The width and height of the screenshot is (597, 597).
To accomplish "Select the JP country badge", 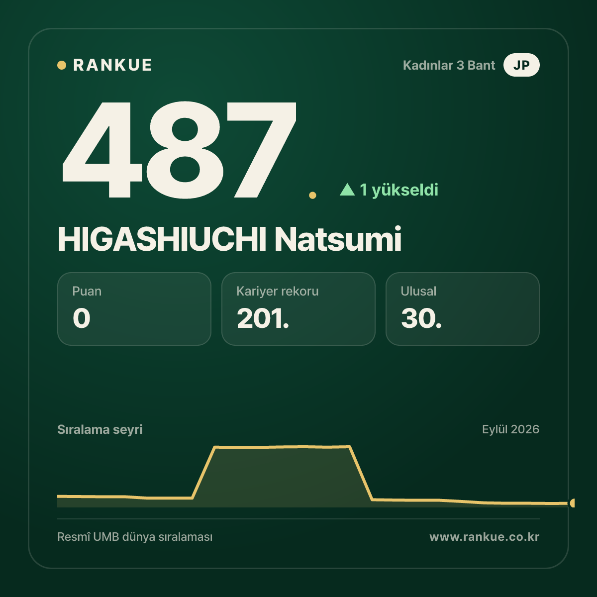I will point(521,65).
